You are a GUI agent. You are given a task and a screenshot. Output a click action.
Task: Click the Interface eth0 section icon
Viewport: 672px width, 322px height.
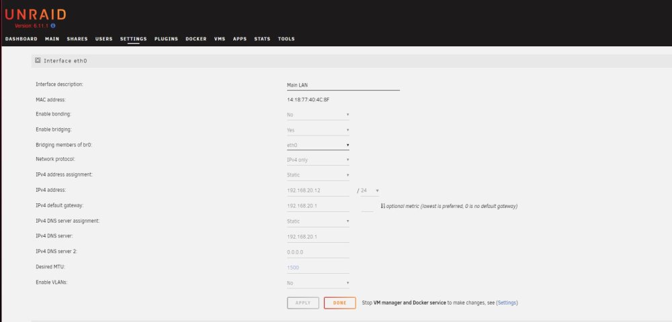pos(38,61)
